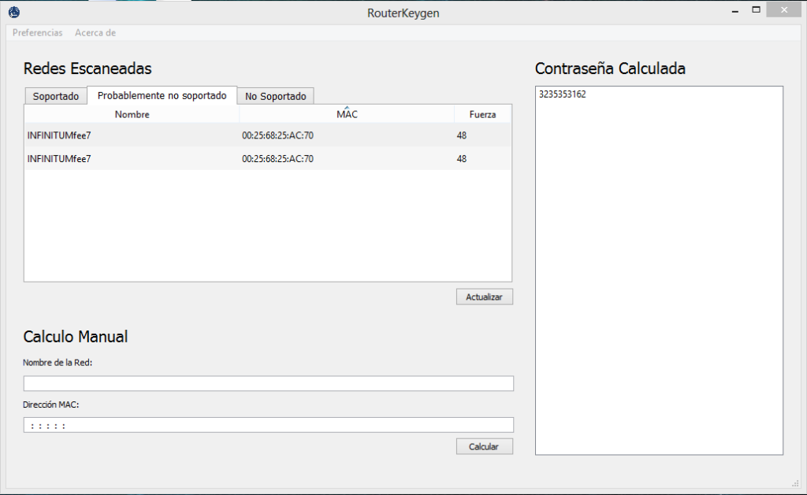Open the Preferencias menu
This screenshot has height=495, width=807.
(38, 33)
